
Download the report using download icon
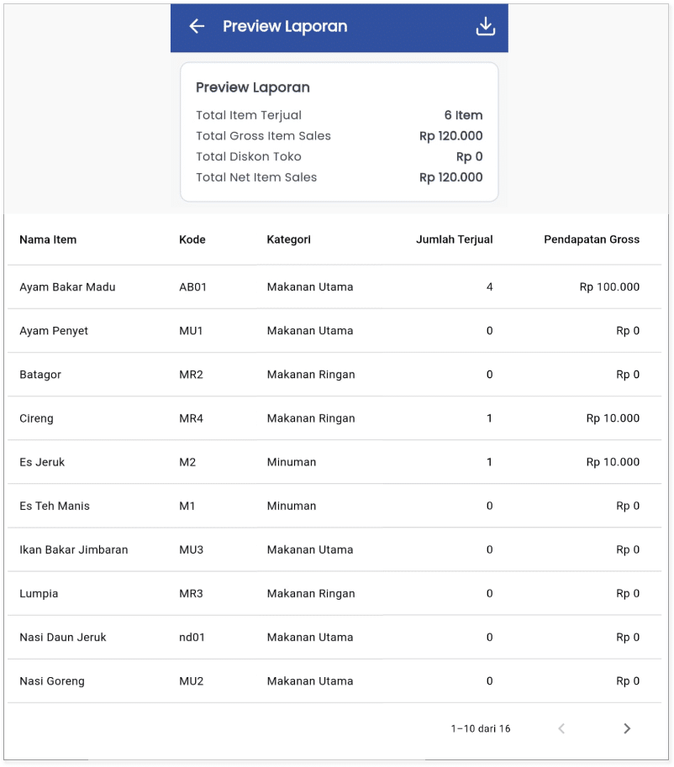[485, 26]
